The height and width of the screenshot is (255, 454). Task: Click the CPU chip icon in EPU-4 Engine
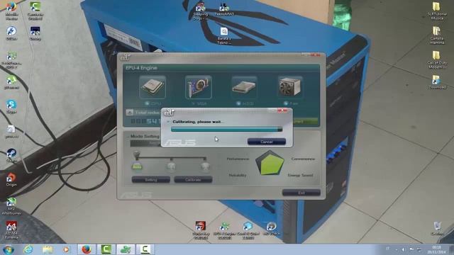point(153,87)
